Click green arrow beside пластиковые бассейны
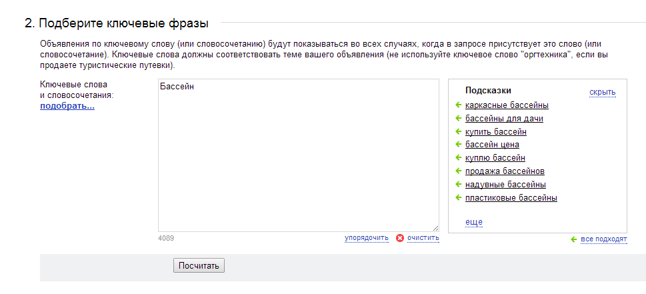This screenshot has height=294, width=646. 458,197
